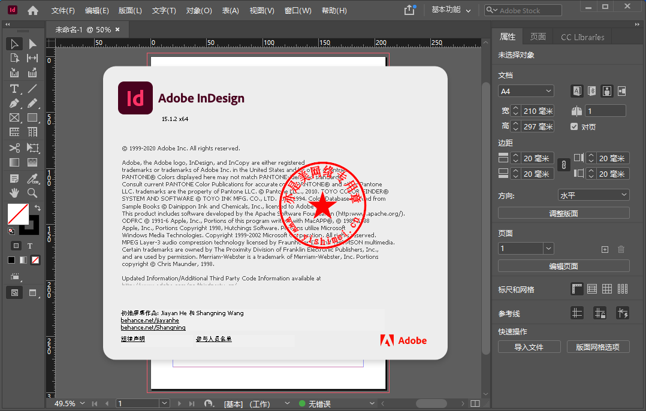Open the 水平 direction dropdown
The height and width of the screenshot is (411, 646).
(x=593, y=195)
